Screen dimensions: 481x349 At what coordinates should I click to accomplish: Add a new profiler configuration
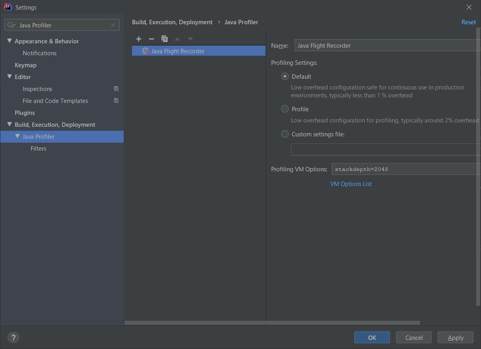click(x=139, y=39)
